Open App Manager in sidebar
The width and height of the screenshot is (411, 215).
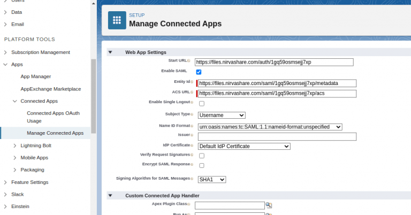36,76
